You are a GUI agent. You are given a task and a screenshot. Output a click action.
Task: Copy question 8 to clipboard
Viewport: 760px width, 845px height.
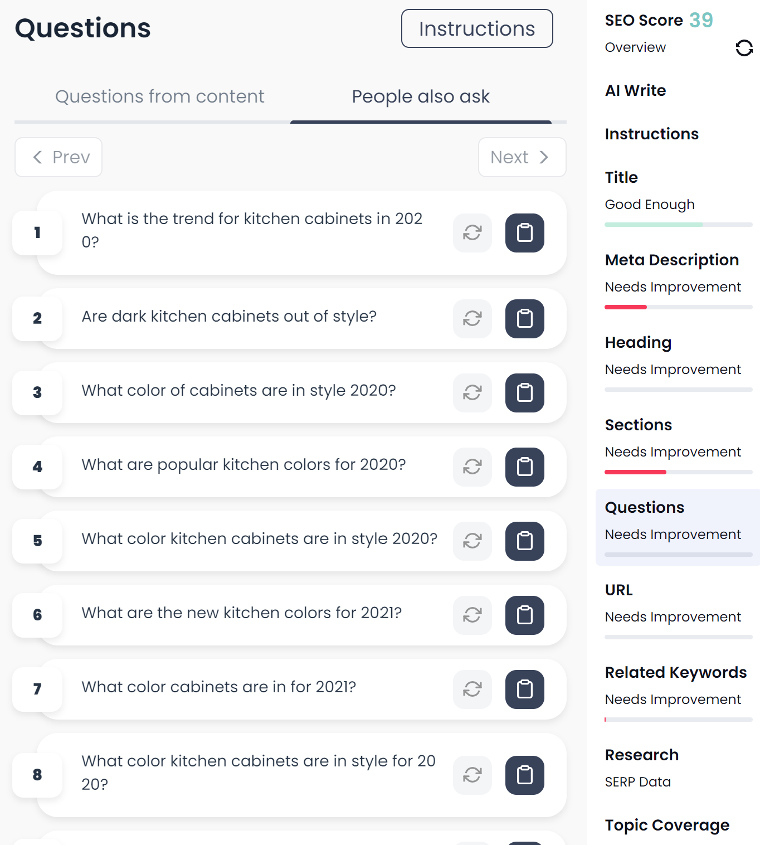[x=524, y=775]
